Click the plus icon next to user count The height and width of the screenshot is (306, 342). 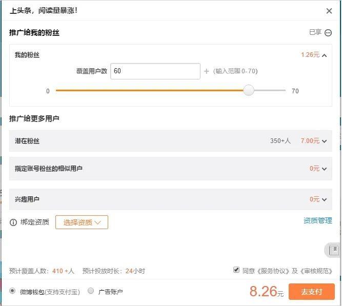click(207, 71)
